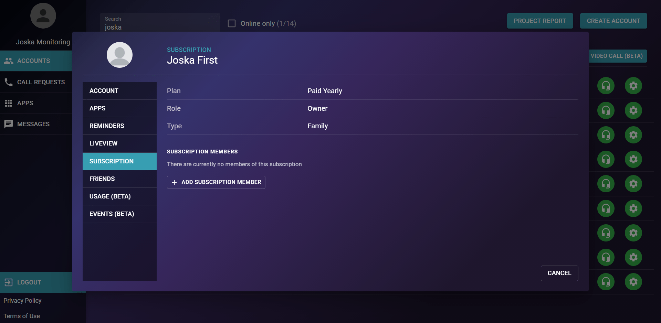This screenshot has width=661, height=323.
Task: Click the Create Account button
Action: 613,21
